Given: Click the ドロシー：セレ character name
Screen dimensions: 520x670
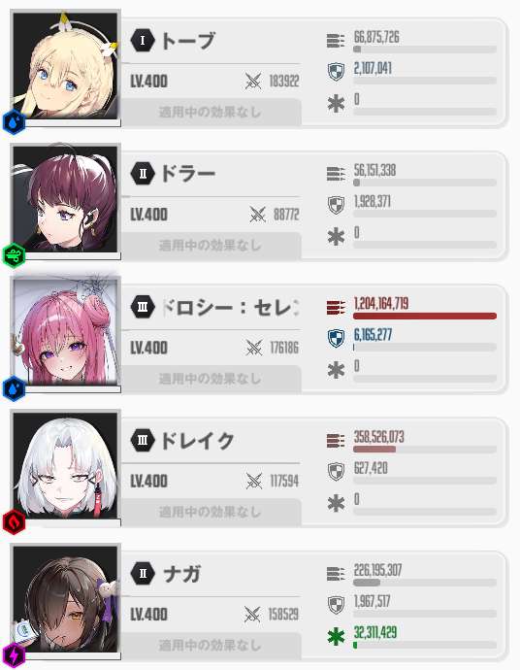Looking at the screenshot, I should [x=230, y=308].
